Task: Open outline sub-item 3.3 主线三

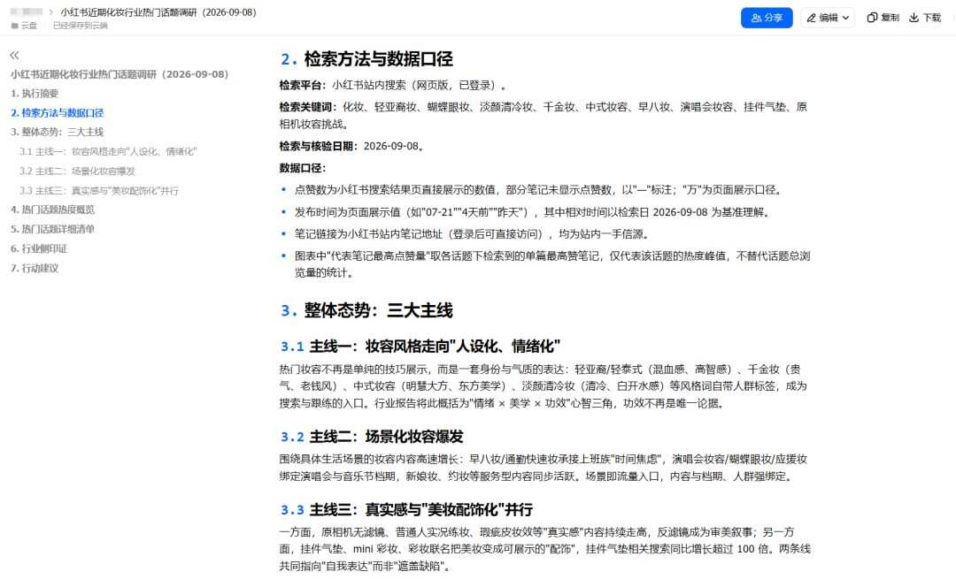Action: (99, 191)
